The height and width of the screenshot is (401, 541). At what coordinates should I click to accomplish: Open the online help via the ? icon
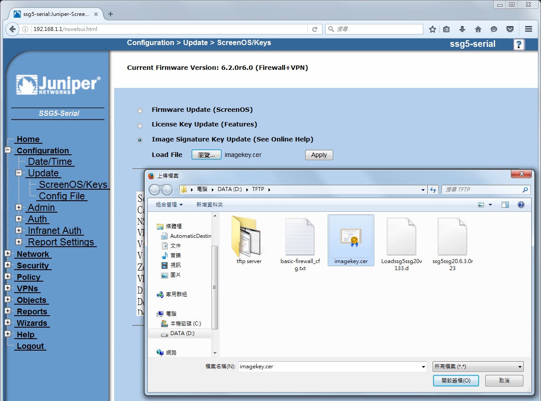click(518, 45)
